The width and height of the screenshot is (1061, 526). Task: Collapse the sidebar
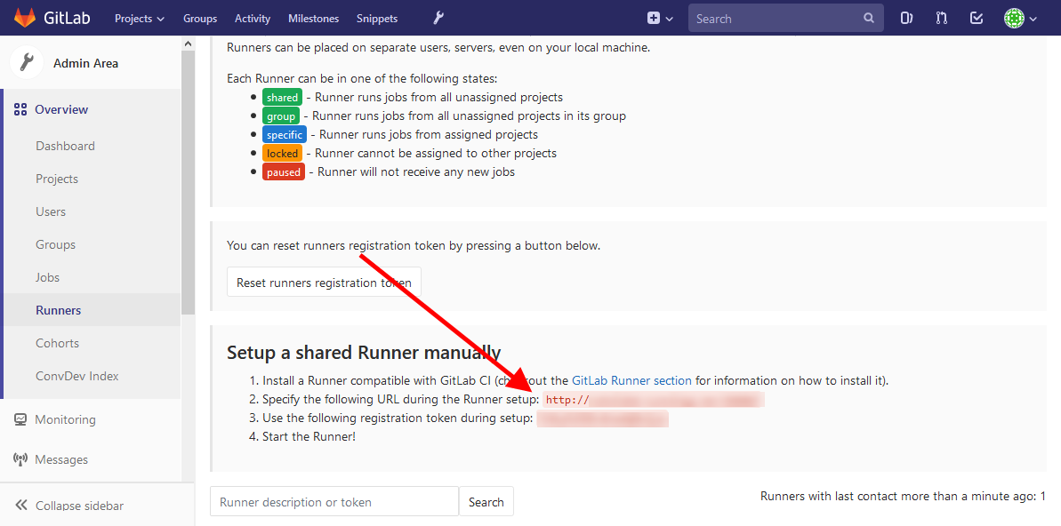coord(79,505)
